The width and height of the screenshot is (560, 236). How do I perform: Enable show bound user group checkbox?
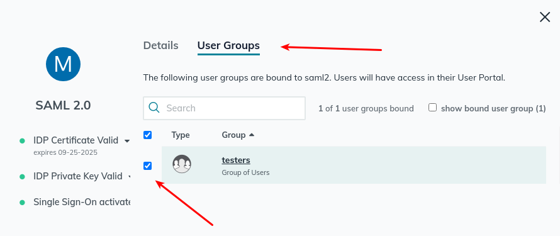pyautogui.click(x=432, y=108)
